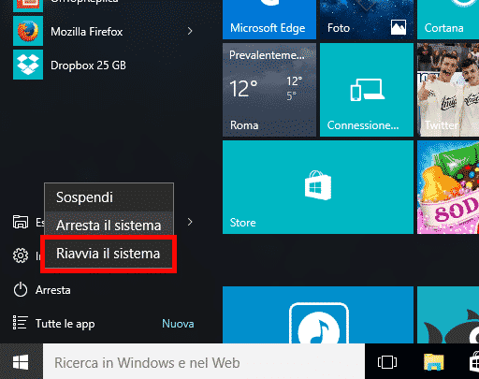Open the Store tile
Viewport: 479px width, 379px height.
tap(318, 187)
